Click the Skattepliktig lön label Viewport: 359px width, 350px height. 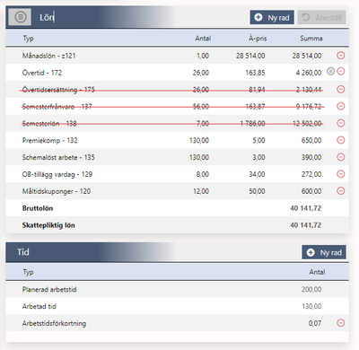48,225
